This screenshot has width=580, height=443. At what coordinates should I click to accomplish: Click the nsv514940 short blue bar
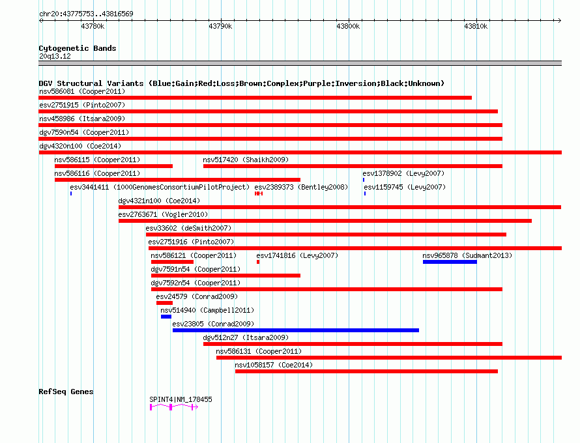point(166,317)
